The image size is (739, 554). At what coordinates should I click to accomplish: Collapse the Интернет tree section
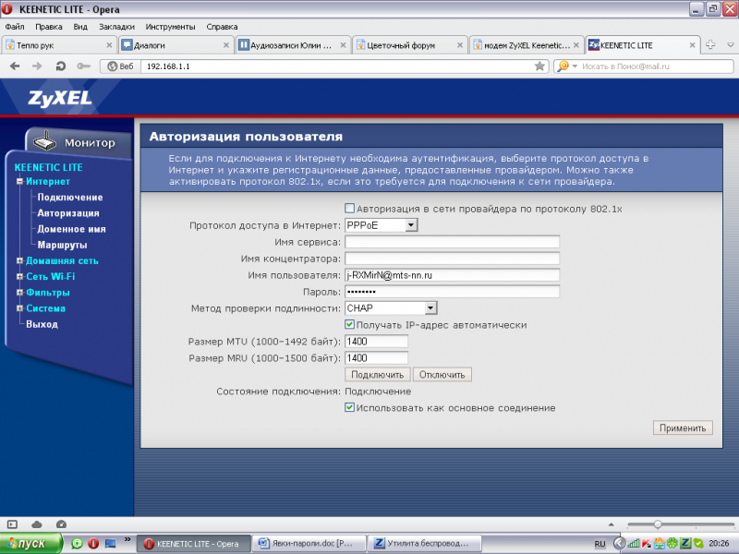pos(19,181)
